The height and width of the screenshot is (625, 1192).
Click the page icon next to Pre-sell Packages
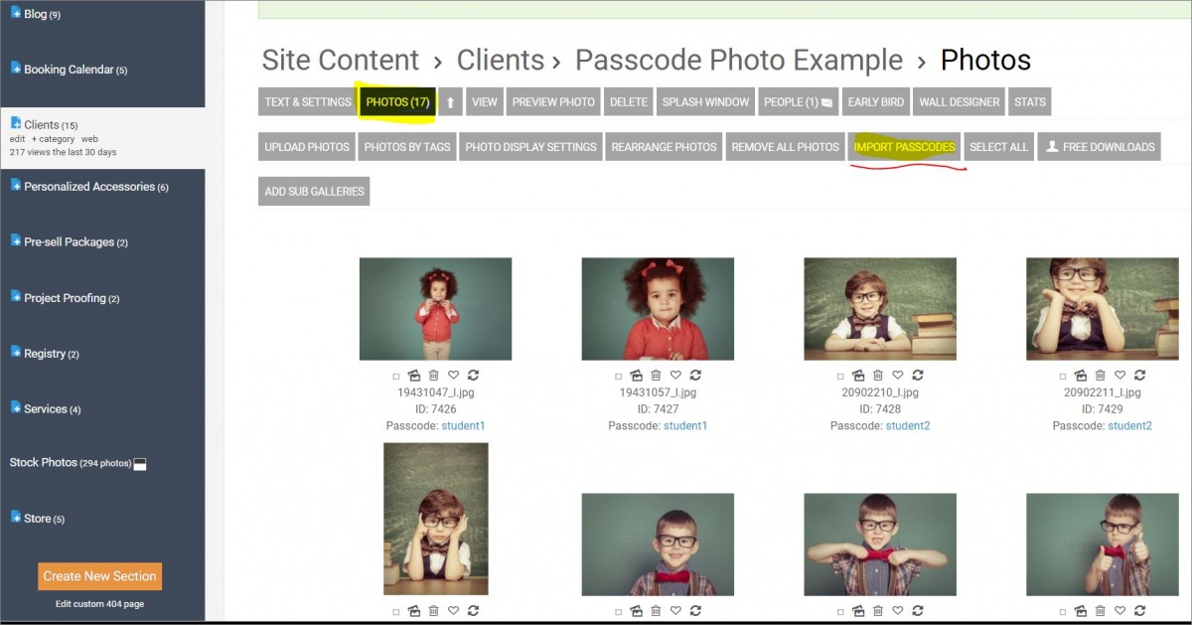point(16,240)
